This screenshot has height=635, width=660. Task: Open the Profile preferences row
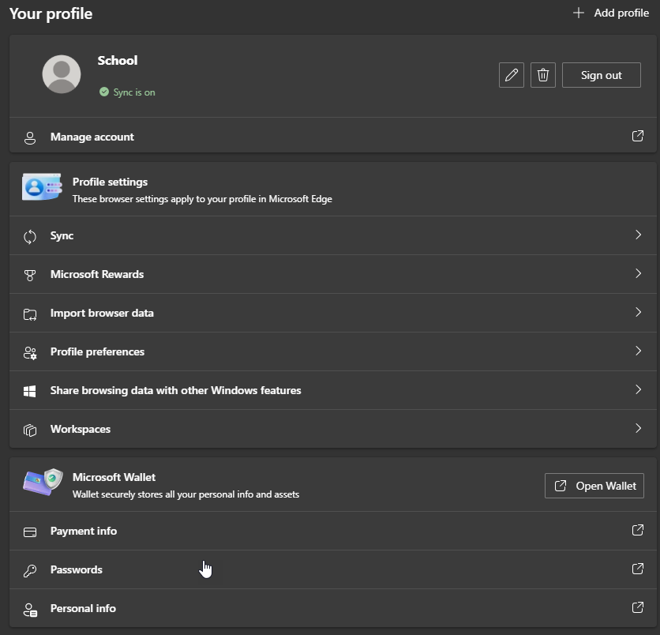pos(97,351)
